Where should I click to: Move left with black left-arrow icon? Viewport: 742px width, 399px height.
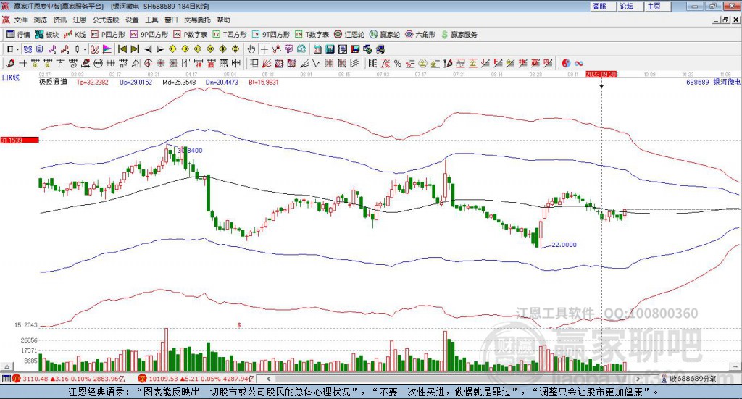tap(148, 49)
